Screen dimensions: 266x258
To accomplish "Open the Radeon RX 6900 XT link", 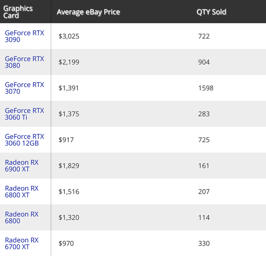I will [x=21, y=165].
